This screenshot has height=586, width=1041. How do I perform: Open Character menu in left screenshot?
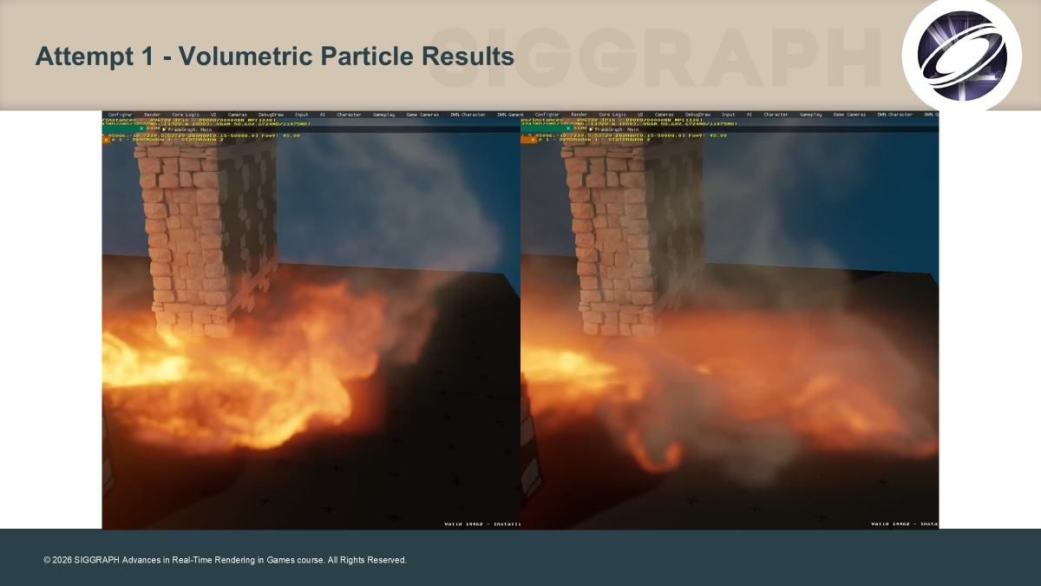point(349,115)
